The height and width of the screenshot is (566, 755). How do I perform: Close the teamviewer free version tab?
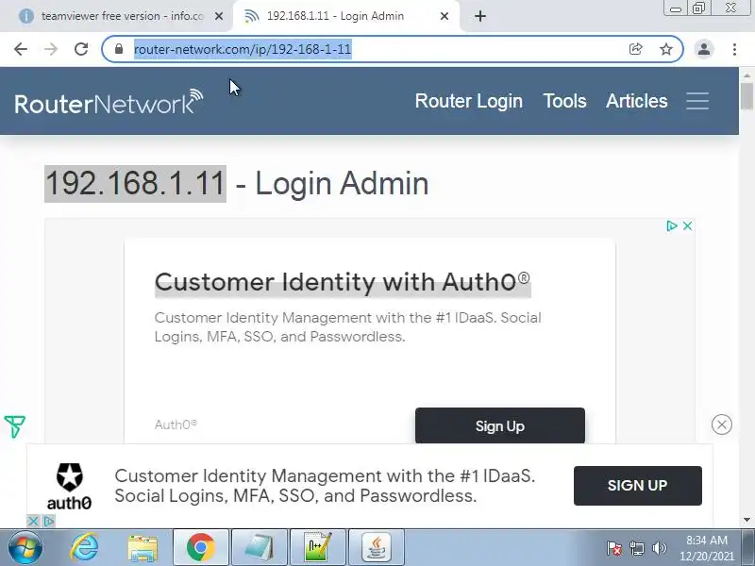(219, 16)
